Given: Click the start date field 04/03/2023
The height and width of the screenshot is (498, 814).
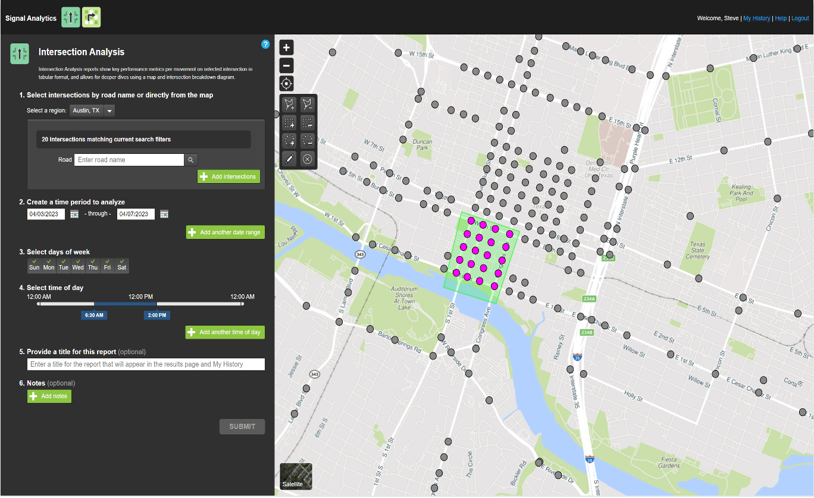Looking at the screenshot, I should [x=46, y=214].
